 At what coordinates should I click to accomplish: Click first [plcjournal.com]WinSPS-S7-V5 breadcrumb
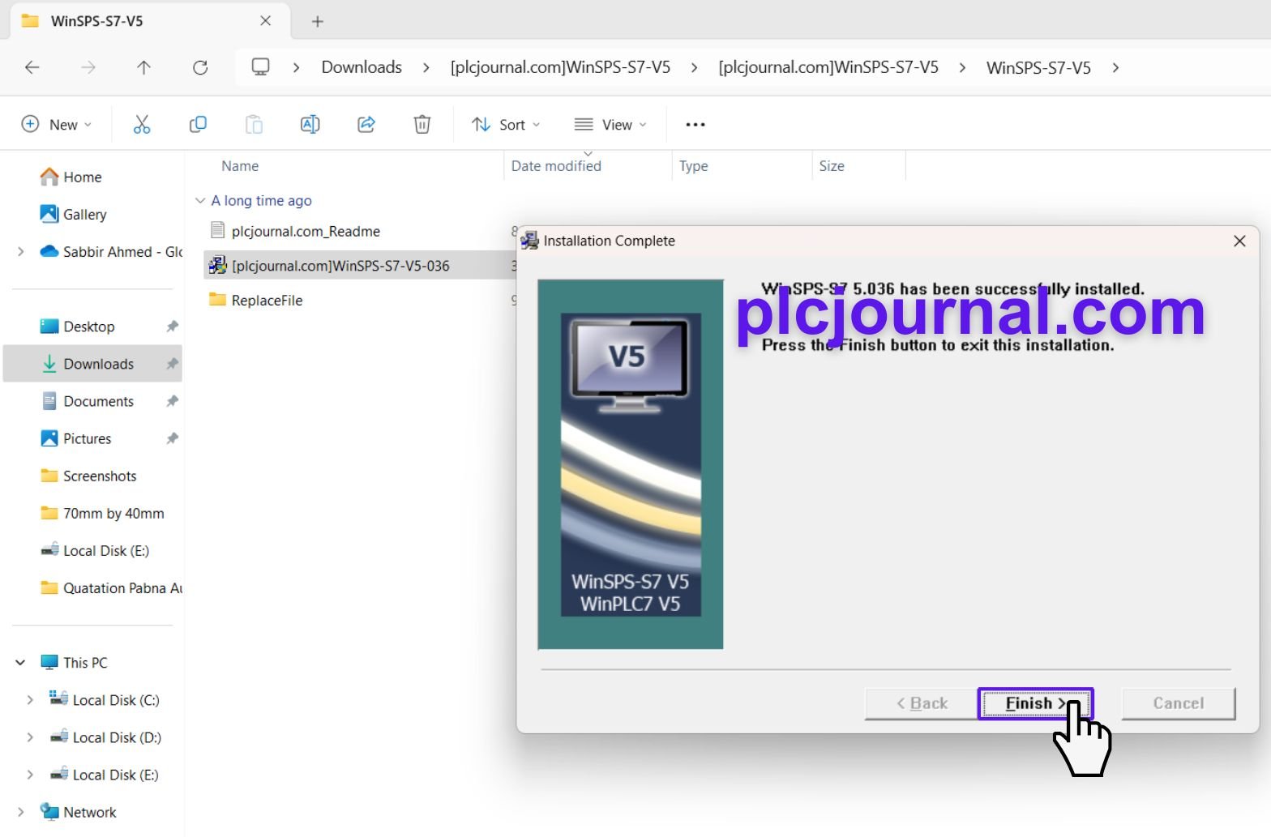(x=560, y=67)
